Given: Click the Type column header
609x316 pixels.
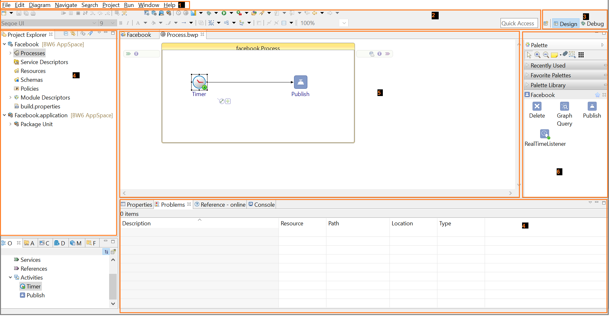Looking at the screenshot, I should click(x=461, y=223).
